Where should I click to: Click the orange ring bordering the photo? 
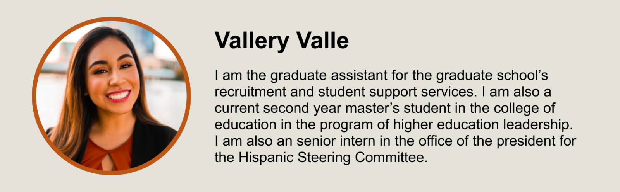[x=34, y=96]
